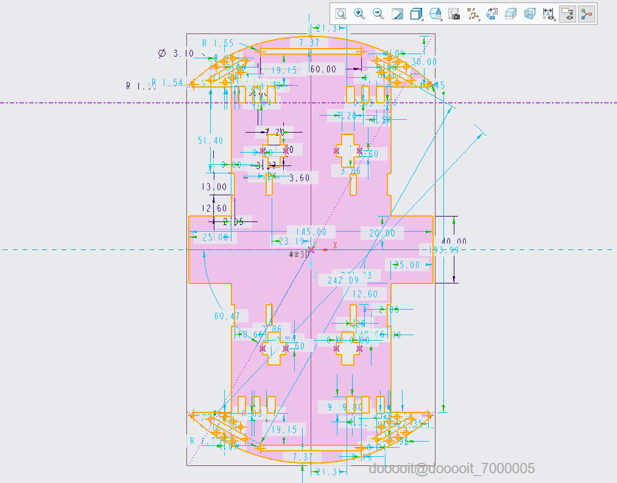The height and width of the screenshot is (483, 617).
Task: Open the View Manager camera icon
Action: point(454,14)
